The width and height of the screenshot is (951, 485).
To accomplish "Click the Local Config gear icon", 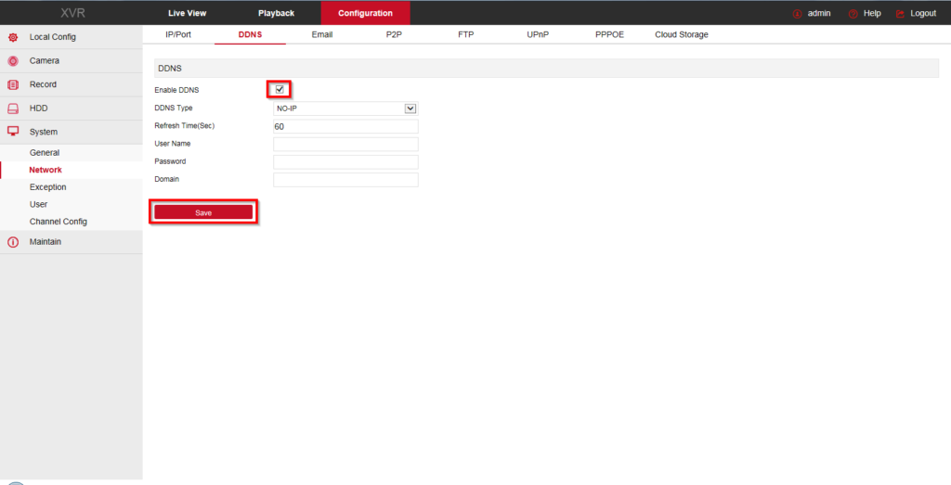I will (x=13, y=37).
